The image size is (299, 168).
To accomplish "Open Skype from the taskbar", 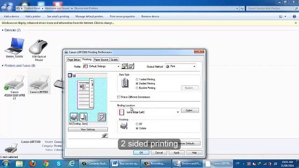I will click(58, 164).
